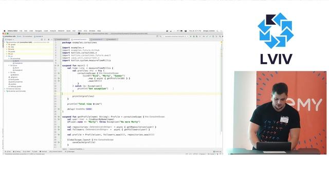Select settings.gradle in the project tree
329x185 pixels.
[x=15, y=86]
